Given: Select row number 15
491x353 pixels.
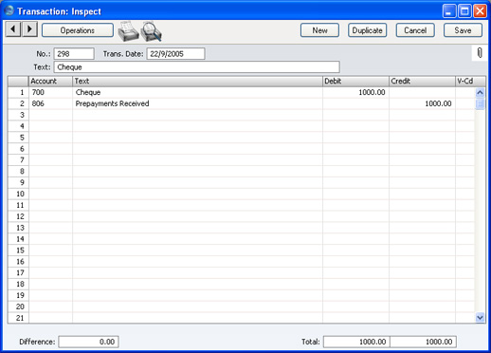Looking at the screenshot, I should (18, 251).
